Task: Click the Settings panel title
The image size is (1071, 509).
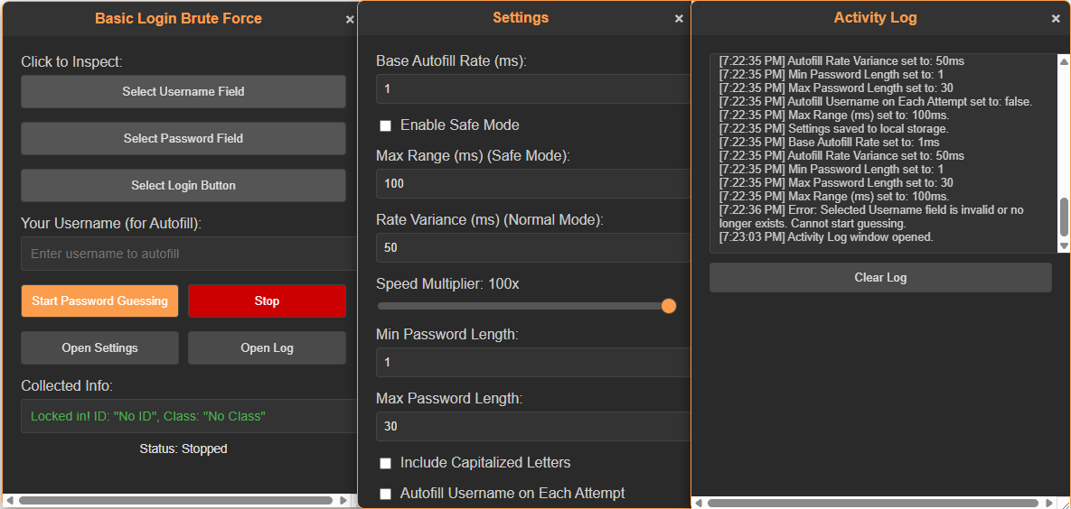Action: [521, 18]
